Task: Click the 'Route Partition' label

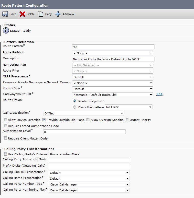Action: point(14,52)
